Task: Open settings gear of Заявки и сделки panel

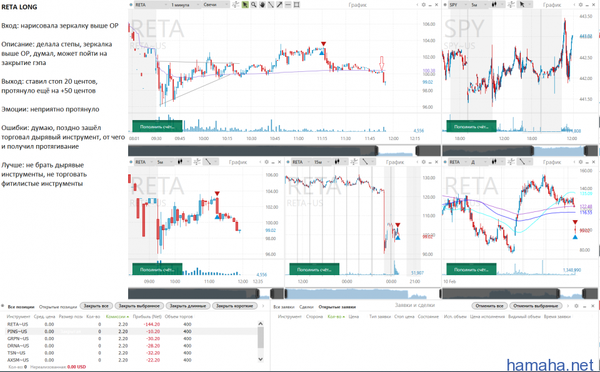Action: point(576,306)
